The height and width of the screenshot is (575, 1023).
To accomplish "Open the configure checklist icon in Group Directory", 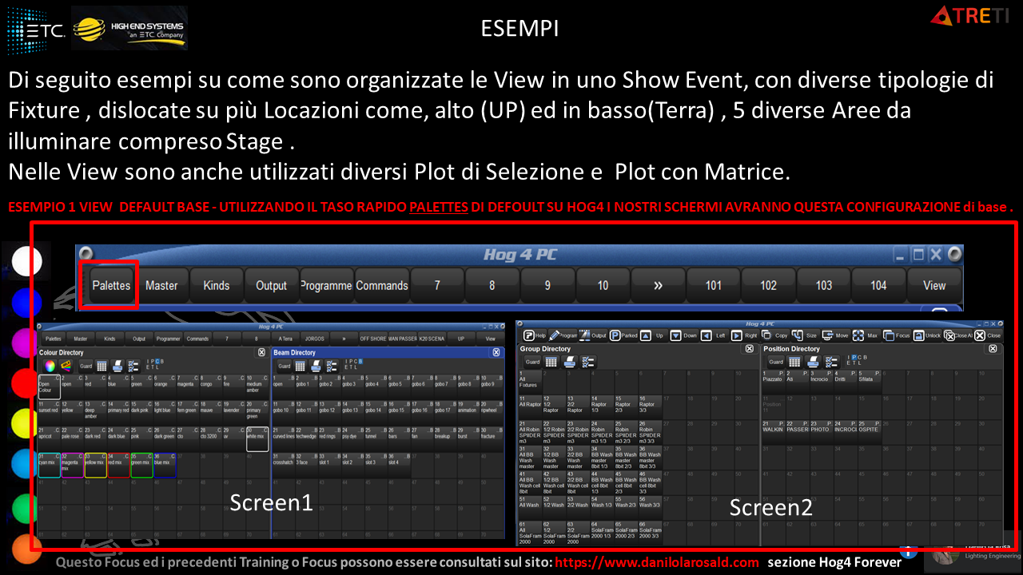I will (587, 362).
